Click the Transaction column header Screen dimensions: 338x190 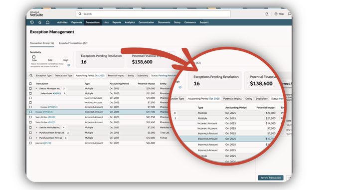(x=42, y=83)
